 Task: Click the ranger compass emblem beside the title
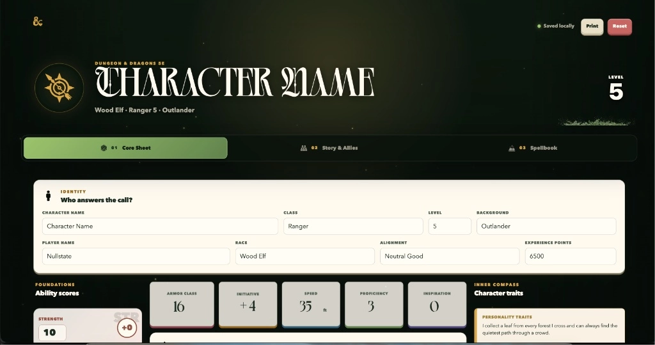(x=59, y=88)
